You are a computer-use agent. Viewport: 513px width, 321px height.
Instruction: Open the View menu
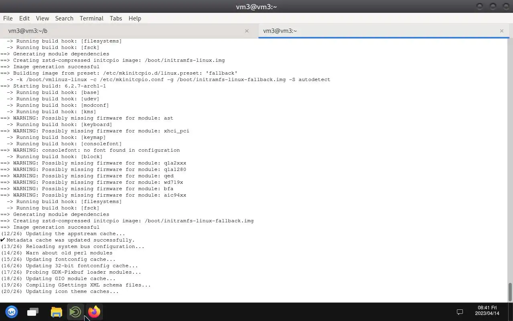(42, 18)
